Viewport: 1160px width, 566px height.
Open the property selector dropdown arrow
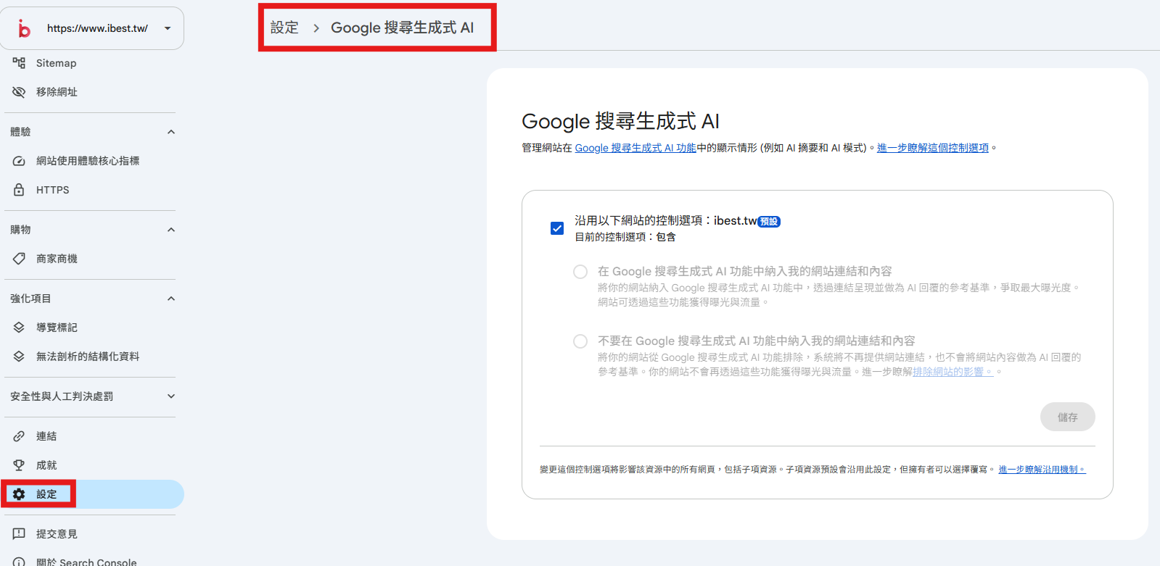click(168, 28)
